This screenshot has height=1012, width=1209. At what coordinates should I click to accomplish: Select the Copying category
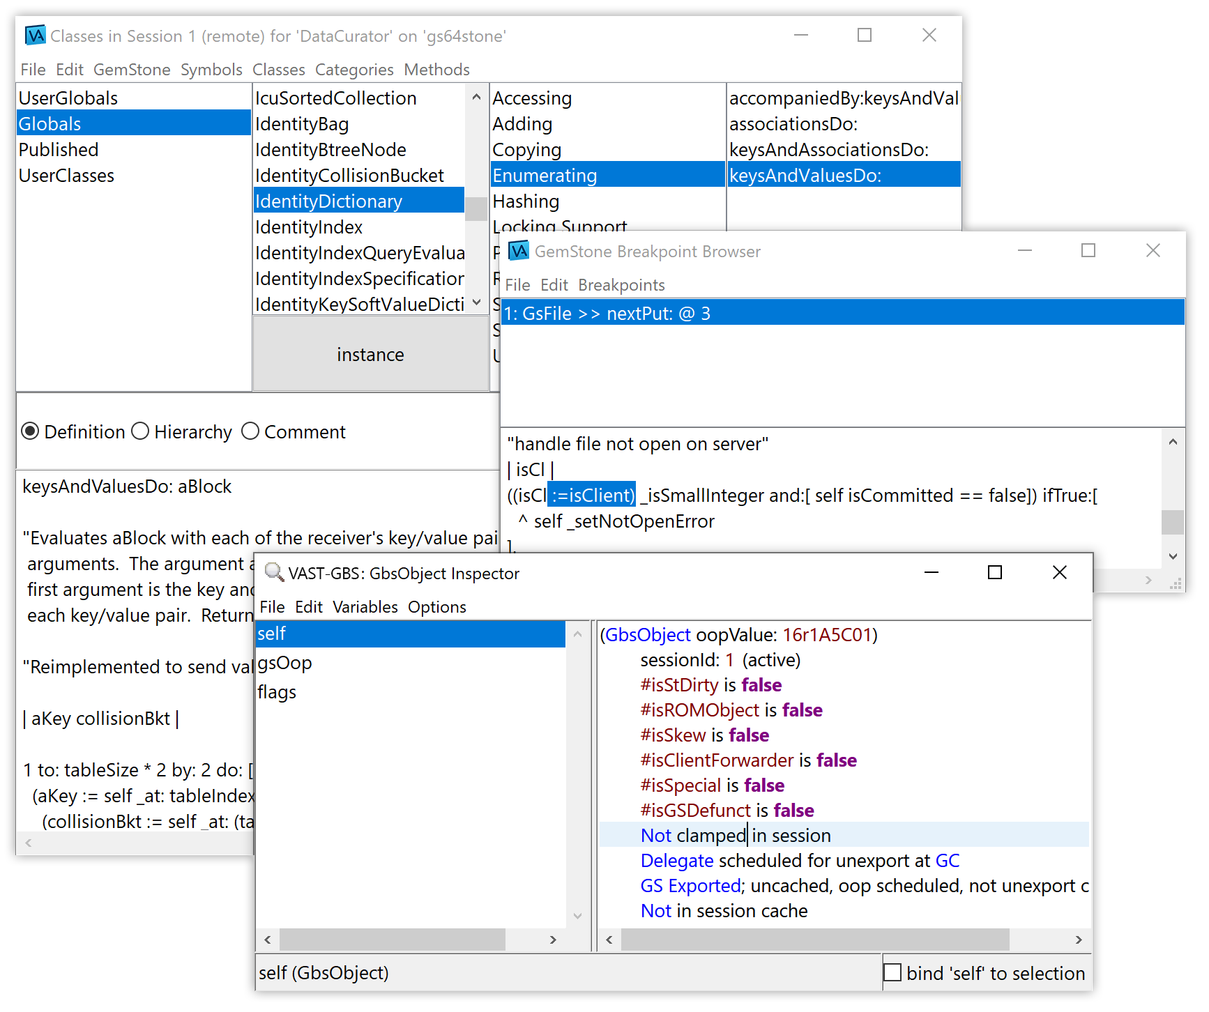pos(608,150)
